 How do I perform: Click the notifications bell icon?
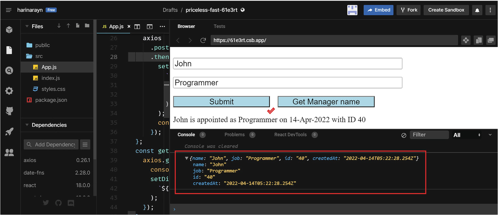pyautogui.click(x=477, y=10)
